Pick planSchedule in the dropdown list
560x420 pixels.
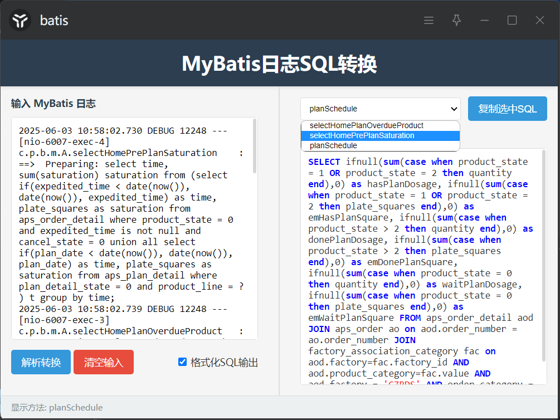click(x=381, y=146)
